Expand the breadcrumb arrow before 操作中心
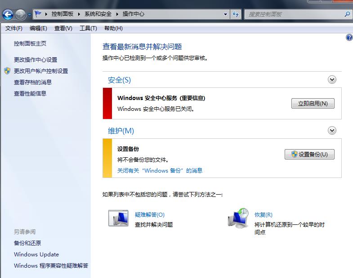The height and width of the screenshot is (278, 353). coord(117,14)
